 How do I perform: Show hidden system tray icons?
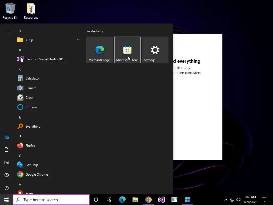coord(226,200)
